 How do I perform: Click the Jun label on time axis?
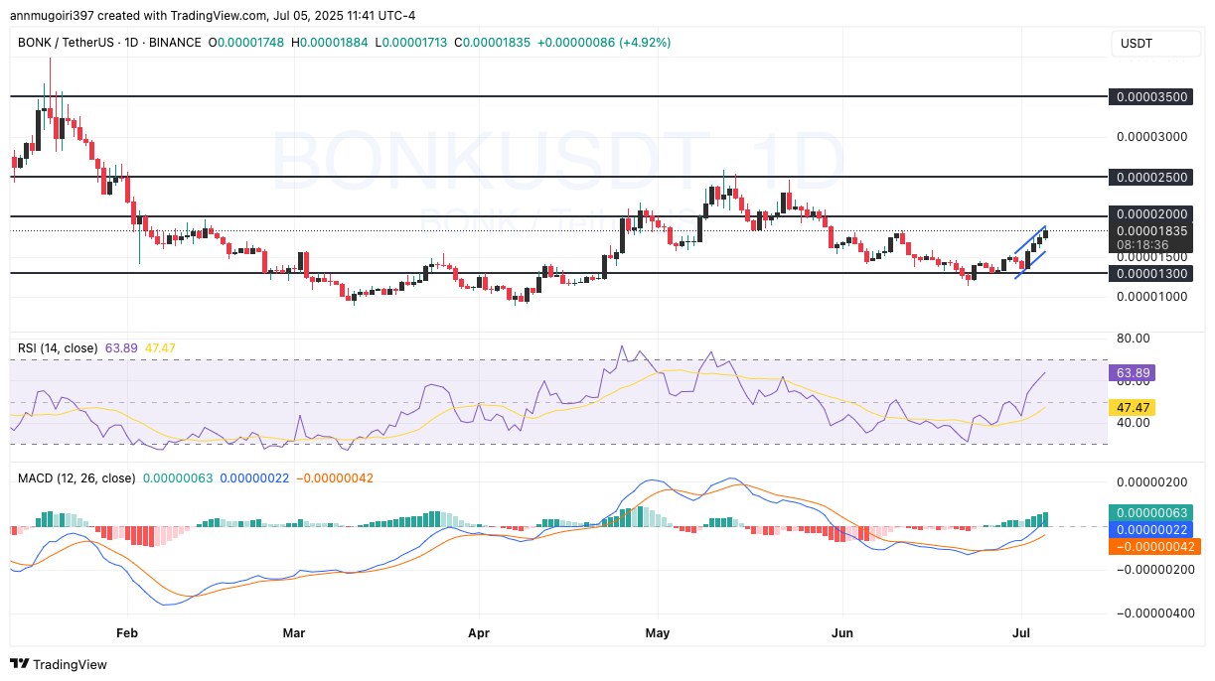pos(842,631)
